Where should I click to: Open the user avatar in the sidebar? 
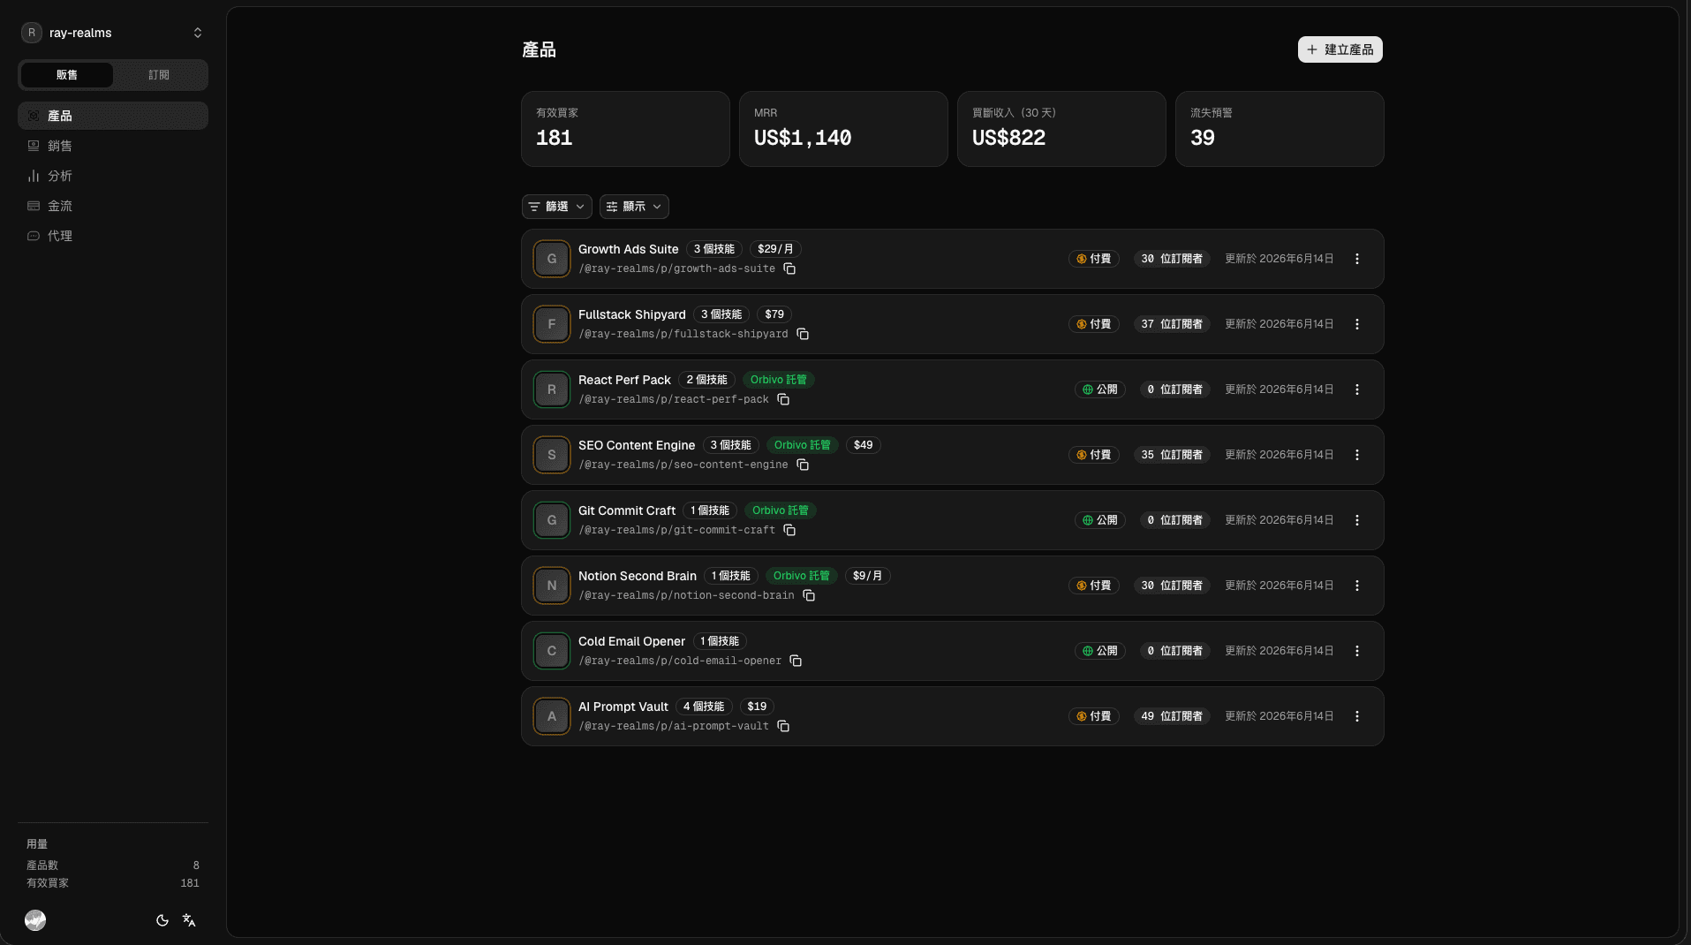coord(35,920)
